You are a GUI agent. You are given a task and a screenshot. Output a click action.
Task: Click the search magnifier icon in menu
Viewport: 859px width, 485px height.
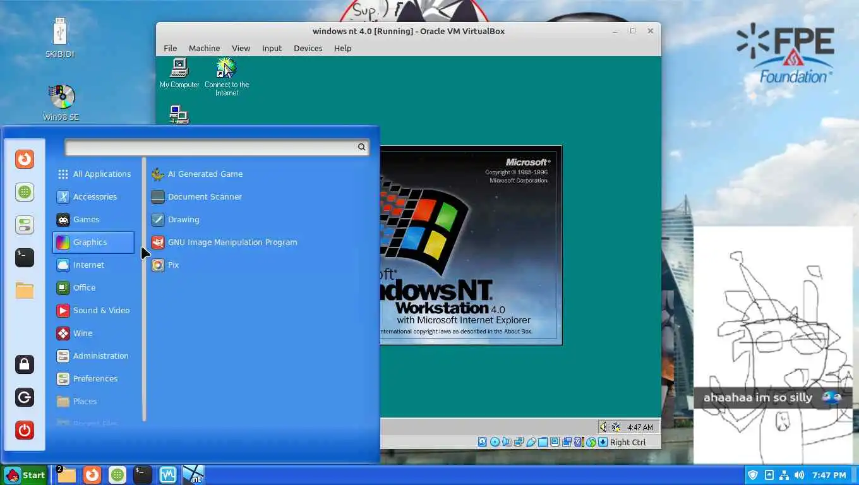tap(361, 147)
